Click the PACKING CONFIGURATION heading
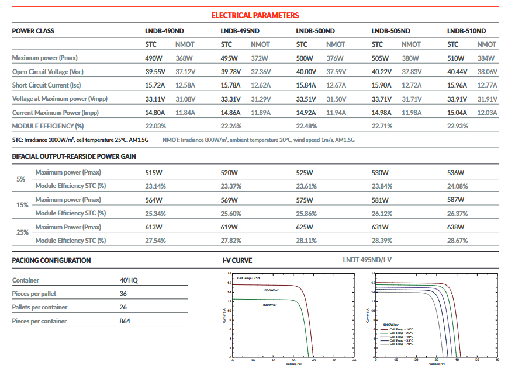 [51, 260]
